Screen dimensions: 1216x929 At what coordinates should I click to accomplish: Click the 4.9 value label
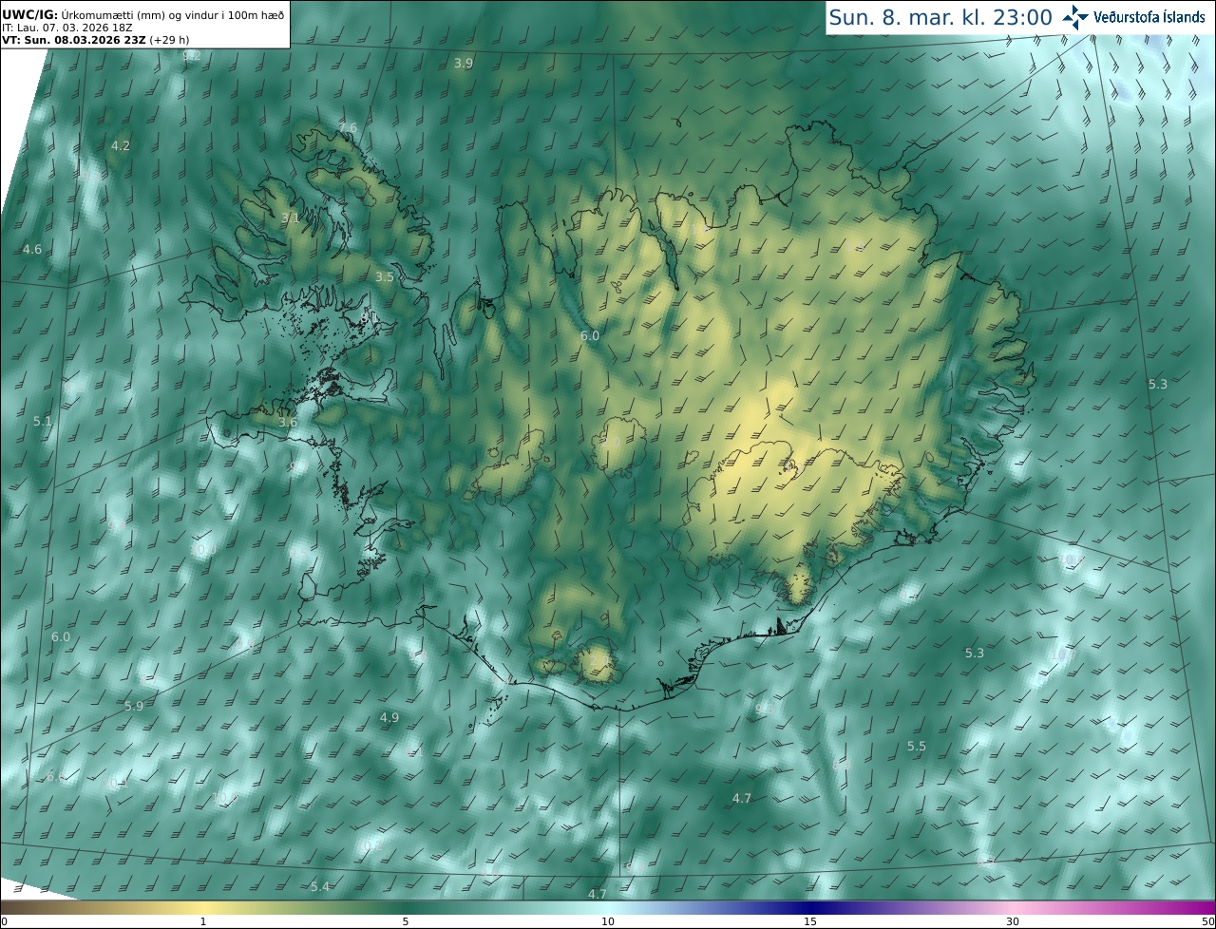(x=389, y=717)
